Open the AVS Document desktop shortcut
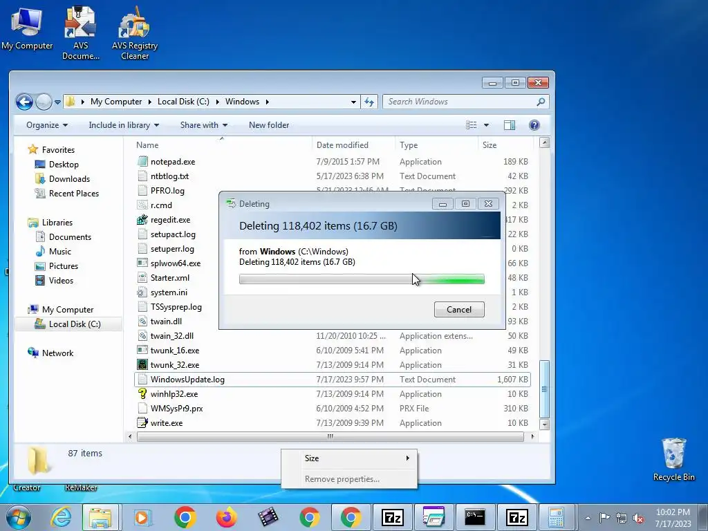Image resolution: width=708 pixels, height=531 pixels. pos(80,33)
